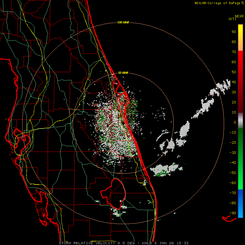Pick the yellow top segment of velocity color bar
The image size is (245, 245).
[x=240, y=38]
